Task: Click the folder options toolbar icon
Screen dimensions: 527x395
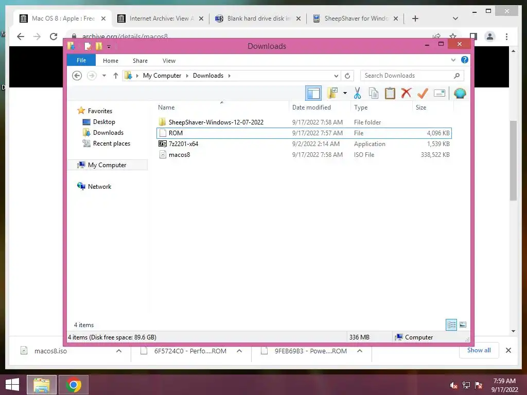Action: 332,93
